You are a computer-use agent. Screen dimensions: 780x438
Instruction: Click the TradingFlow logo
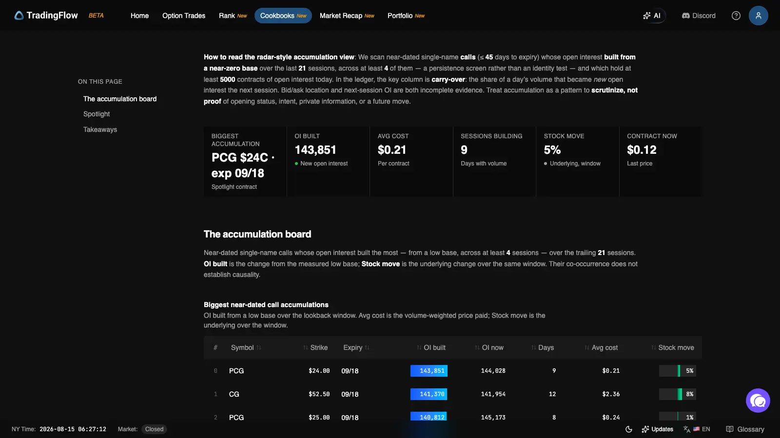[46, 16]
